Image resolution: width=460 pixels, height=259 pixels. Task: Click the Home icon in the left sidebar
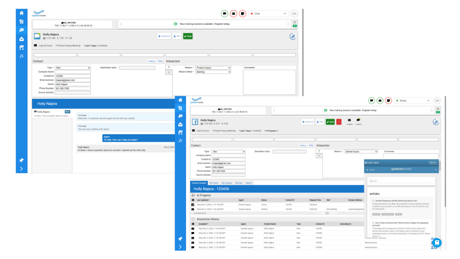pyautogui.click(x=21, y=13)
